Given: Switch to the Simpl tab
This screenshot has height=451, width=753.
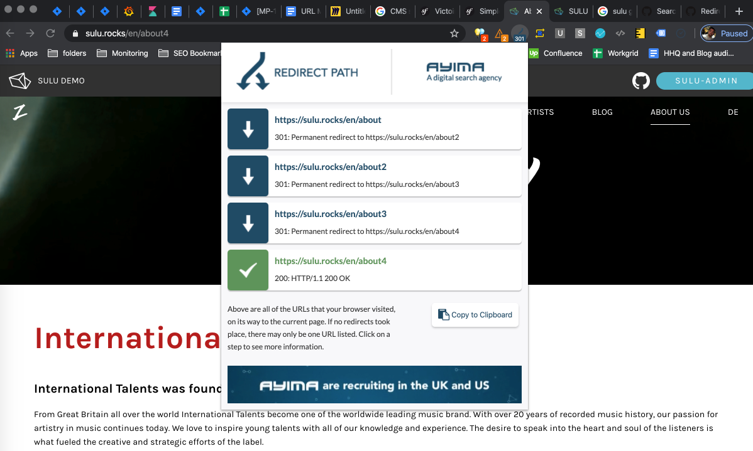Looking at the screenshot, I should click(481, 11).
